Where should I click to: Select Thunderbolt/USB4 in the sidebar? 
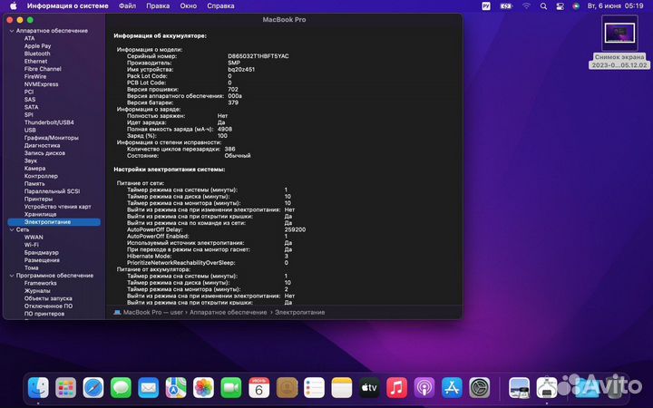coord(49,122)
